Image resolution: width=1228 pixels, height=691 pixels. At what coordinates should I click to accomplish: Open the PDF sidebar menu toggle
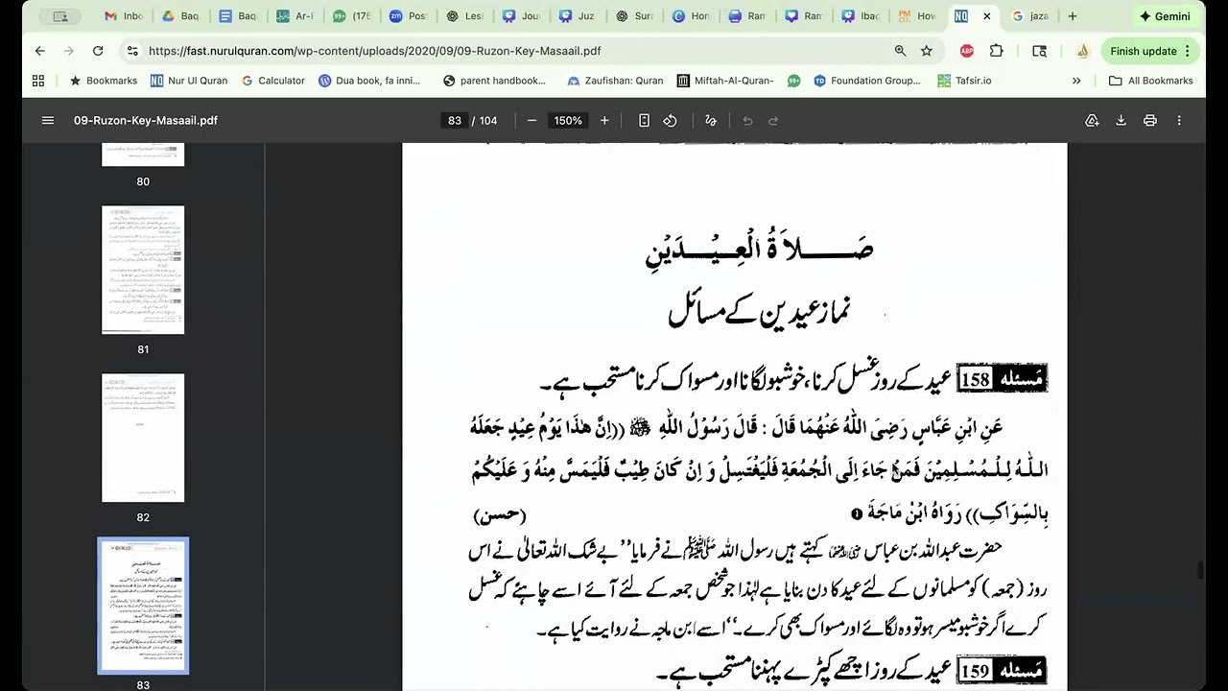click(x=47, y=120)
